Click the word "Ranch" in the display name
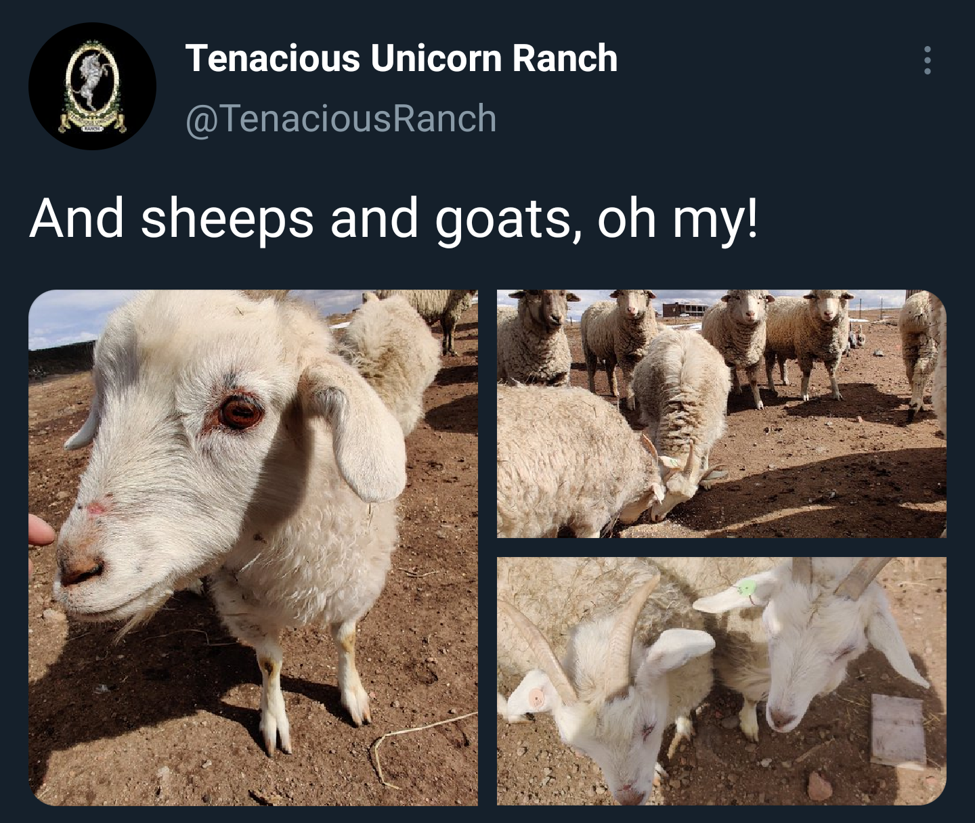This screenshot has height=823, width=975. coord(565,58)
